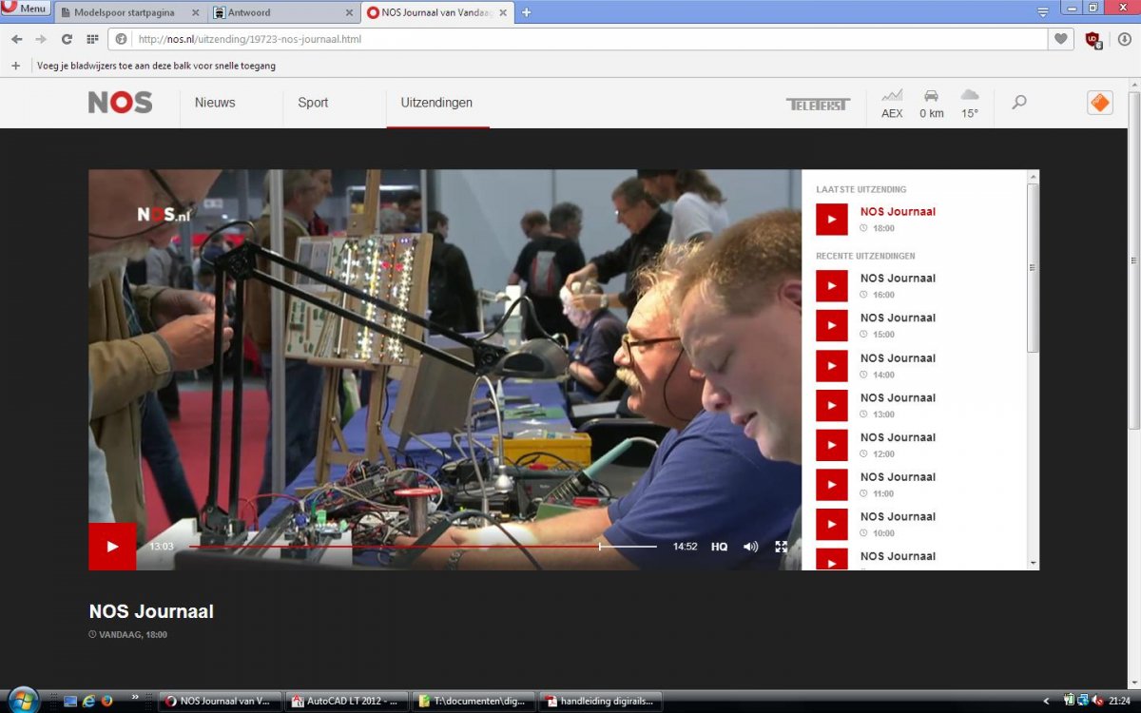
Task: Open the downloads icon in toolbar
Action: tap(1124, 39)
